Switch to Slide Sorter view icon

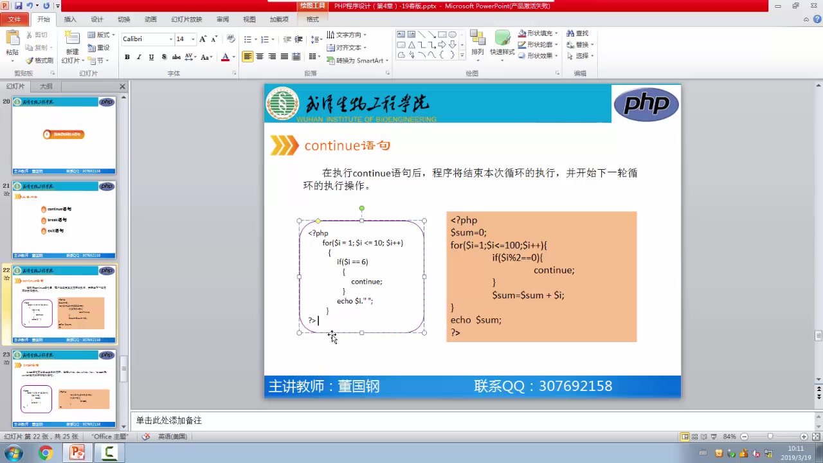click(x=695, y=437)
